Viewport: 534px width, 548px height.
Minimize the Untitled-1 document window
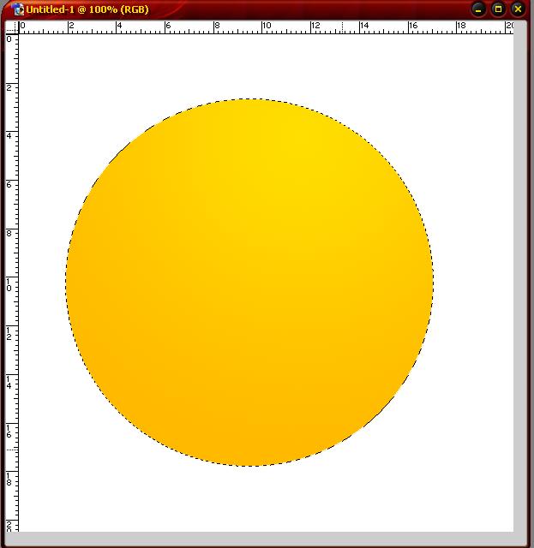pyautogui.click(x=478, y=9)
